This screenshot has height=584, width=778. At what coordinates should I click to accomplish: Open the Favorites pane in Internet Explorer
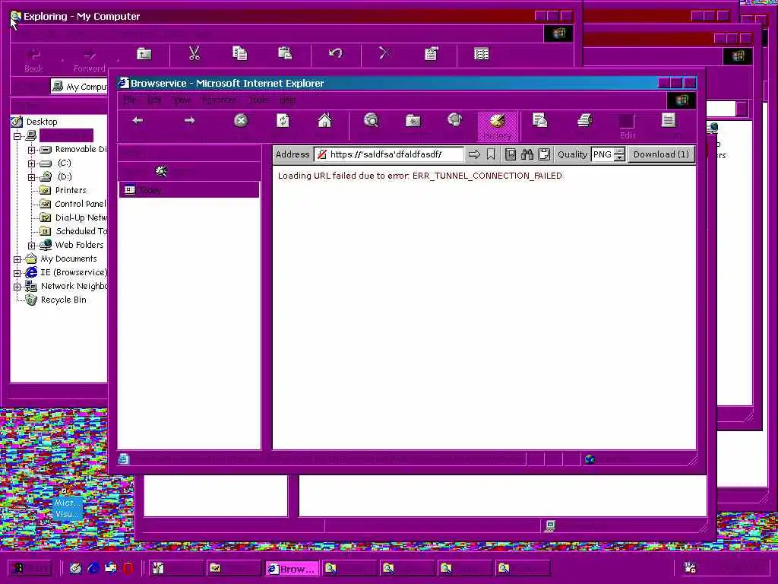[413, 121]
